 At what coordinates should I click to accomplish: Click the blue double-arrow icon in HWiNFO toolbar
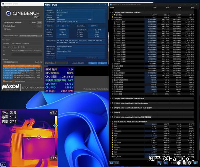pos(112,163)
